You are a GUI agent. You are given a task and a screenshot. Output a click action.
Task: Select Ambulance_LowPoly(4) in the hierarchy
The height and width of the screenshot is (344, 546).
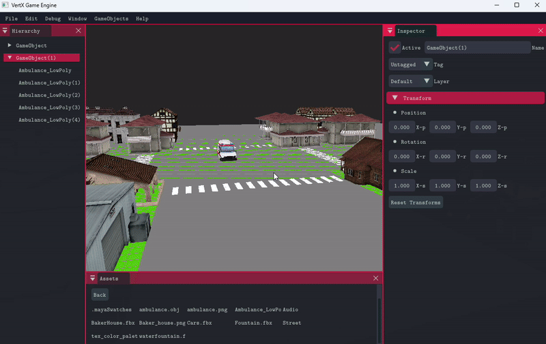(x=49, y=120)
